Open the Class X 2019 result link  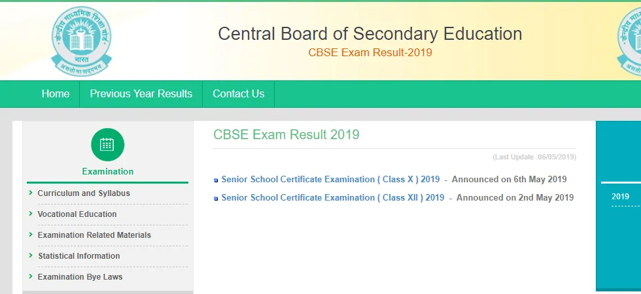click(x=330, y=179)
